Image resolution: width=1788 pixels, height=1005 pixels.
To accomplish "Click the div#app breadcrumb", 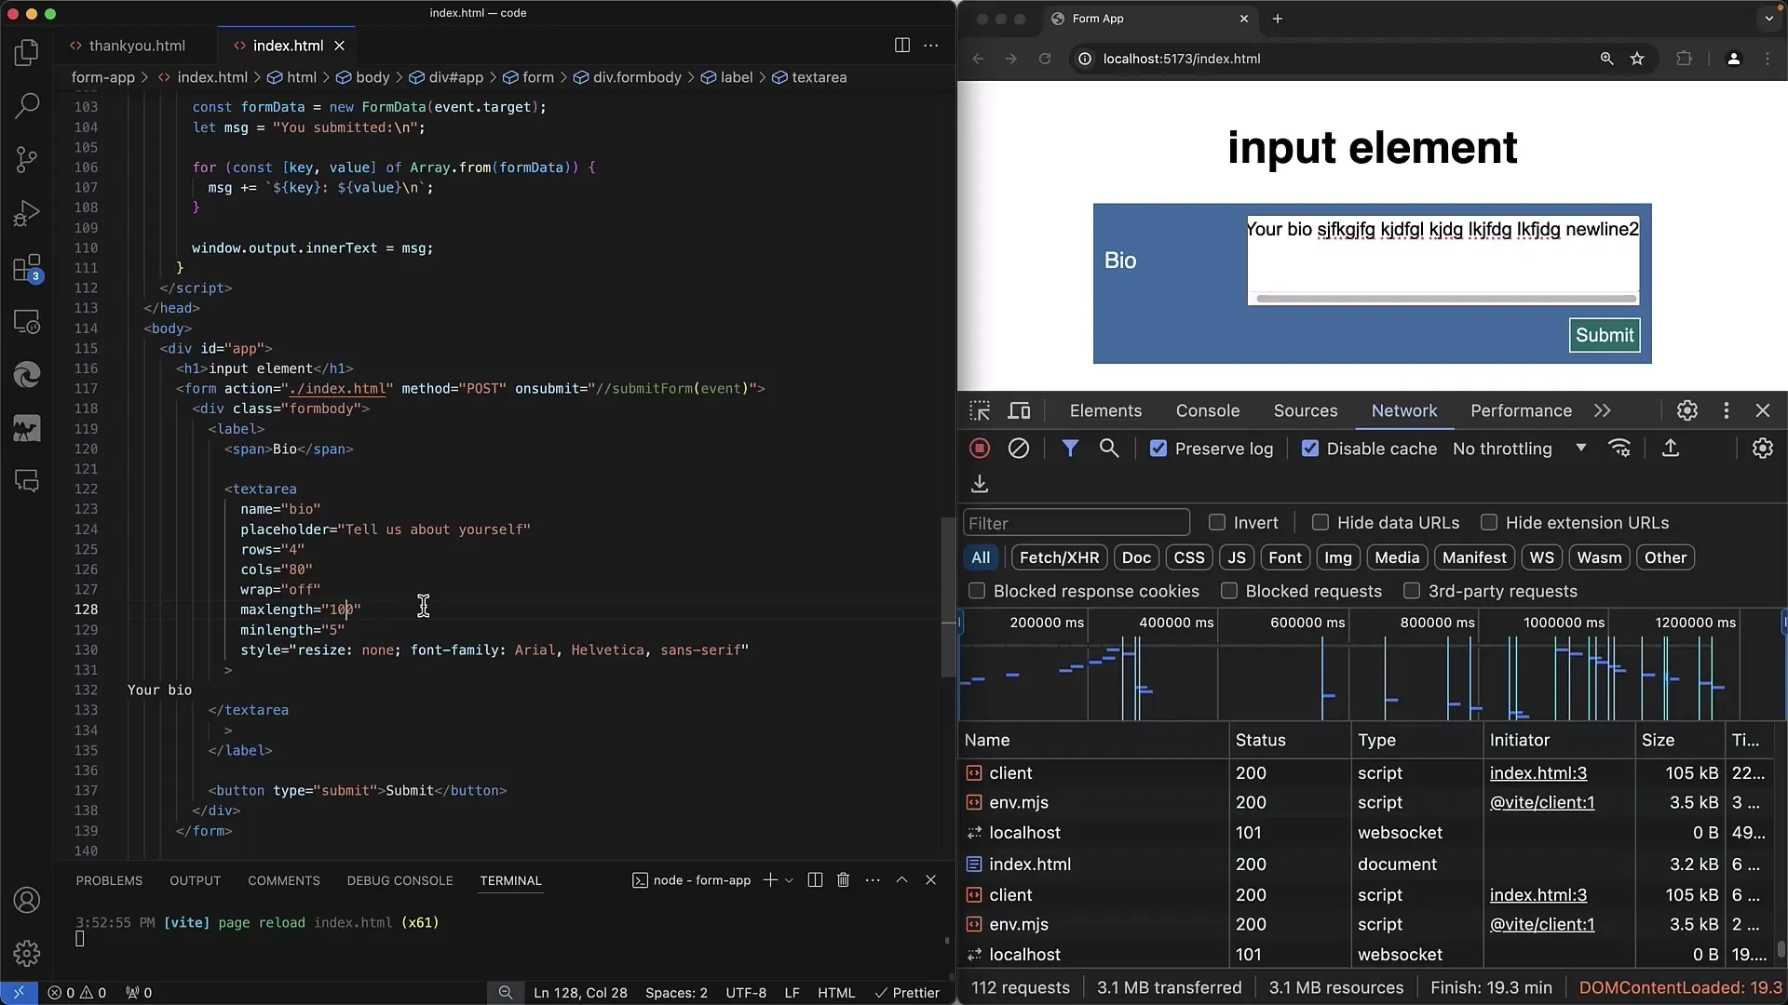I will pos(447,77).
